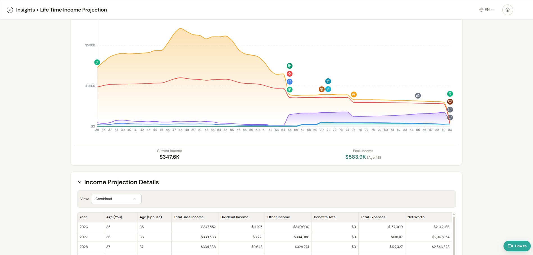The image size is (533, 255).
Task: Click the brown heart marker at age 90
Action: tap(450, 102)
